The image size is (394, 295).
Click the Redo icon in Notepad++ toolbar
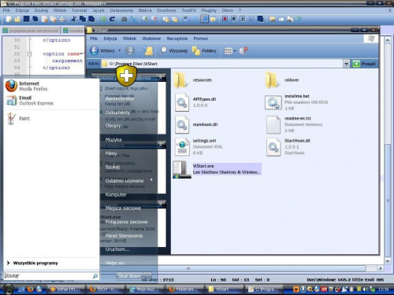click(113, 19)
